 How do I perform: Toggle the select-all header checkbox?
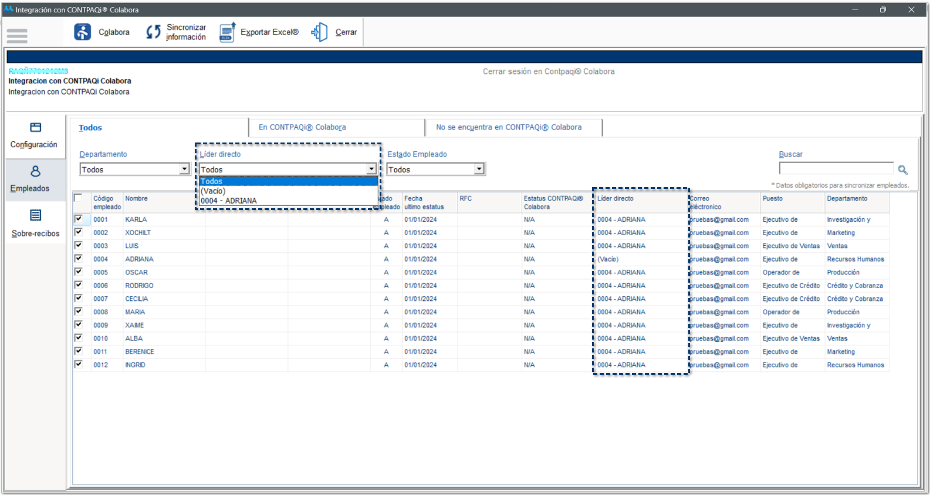tap(78, 198)
